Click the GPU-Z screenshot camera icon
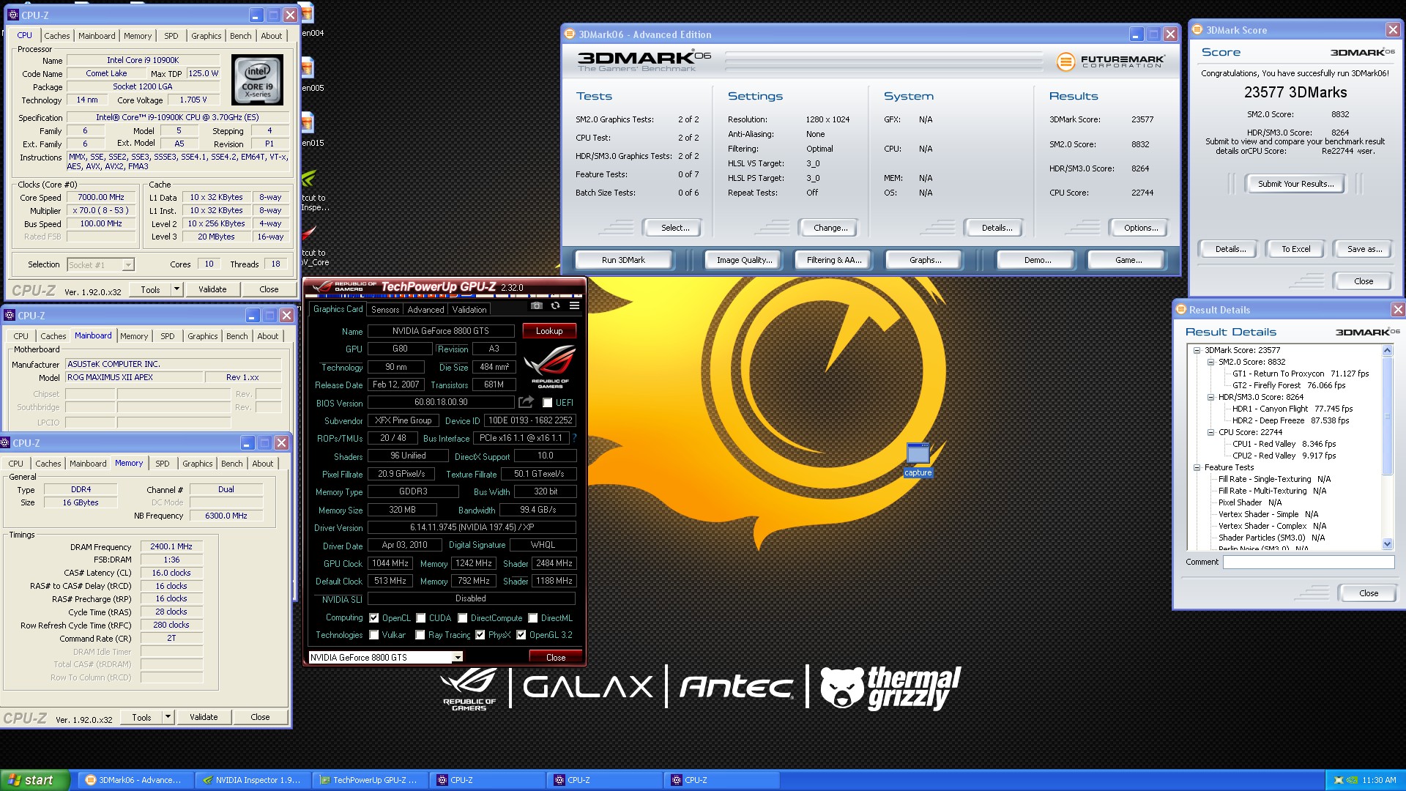The height and width of the screenshot is (791, 1406). [537, 306]
